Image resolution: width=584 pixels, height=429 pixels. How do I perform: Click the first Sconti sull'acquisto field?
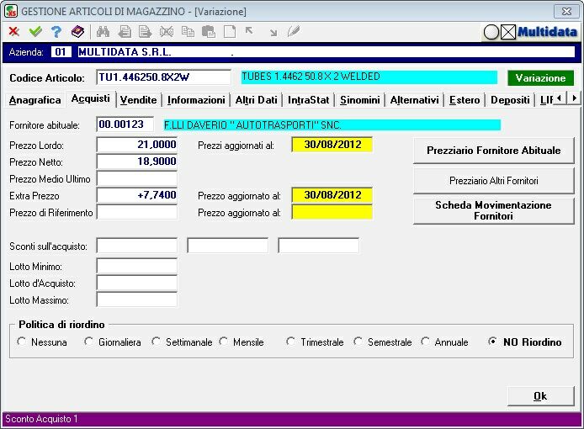click(x=136, y=246)
